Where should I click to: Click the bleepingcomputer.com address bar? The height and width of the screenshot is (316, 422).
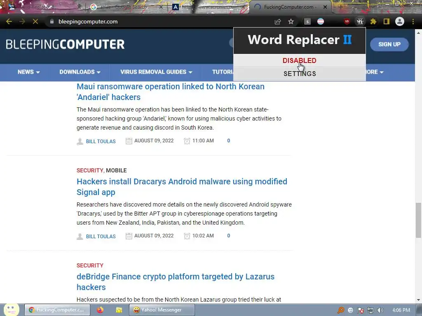pos(162,21)
